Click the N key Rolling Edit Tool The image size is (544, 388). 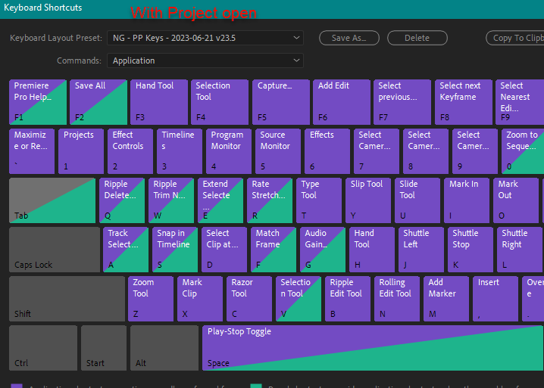click(x=397, y=299)
